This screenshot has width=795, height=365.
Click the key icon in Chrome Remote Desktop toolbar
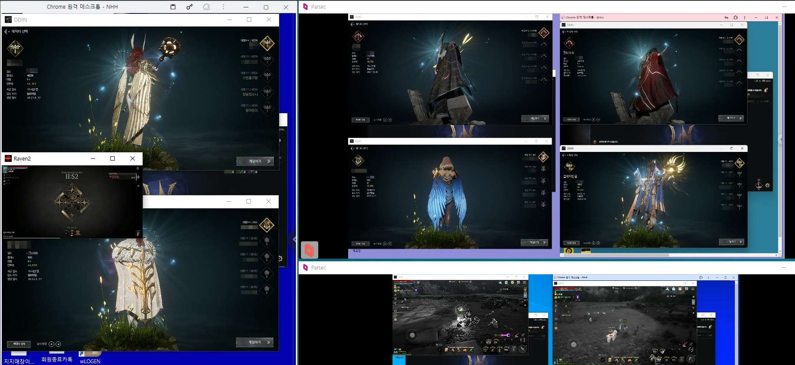click(x=190, y=7)
